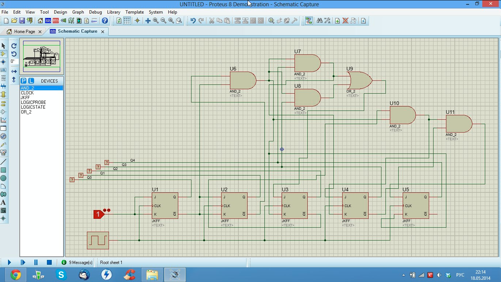Open the Pick Devices 'P' button
The height and width of the screenshot is (282, 501).
[x=23, y=81]
